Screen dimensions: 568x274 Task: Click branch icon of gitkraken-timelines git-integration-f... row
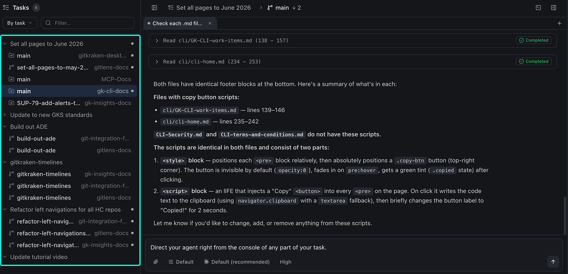[11, 186]
